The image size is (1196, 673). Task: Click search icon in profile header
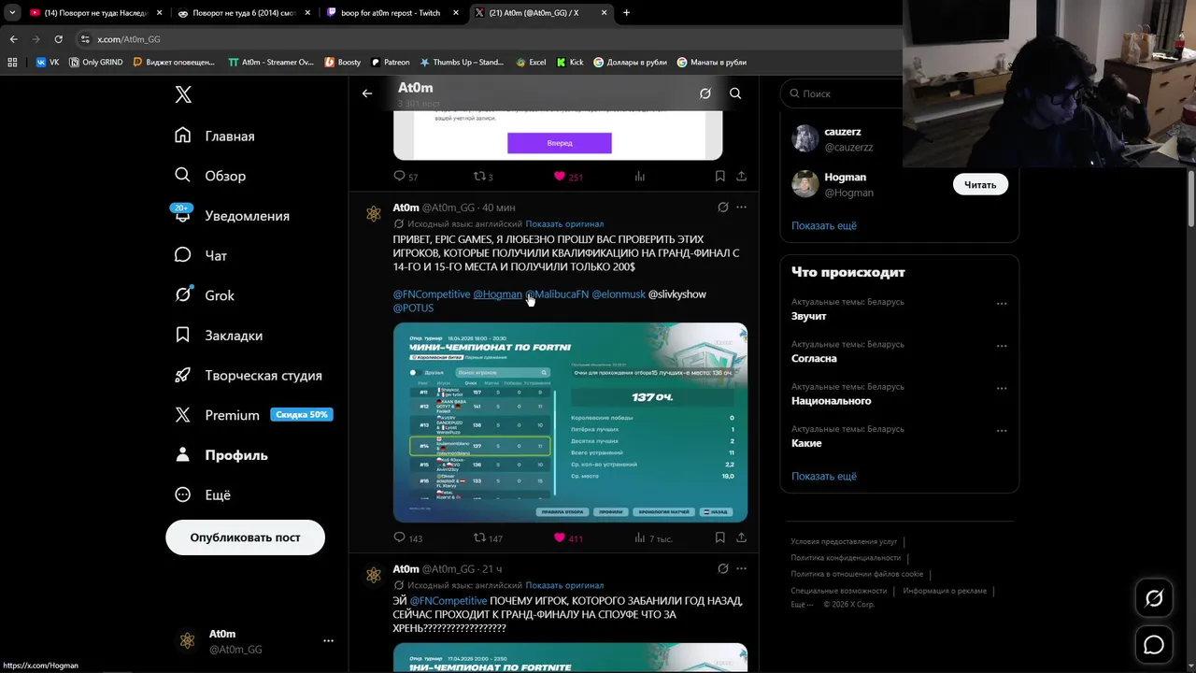pos(735,93)
